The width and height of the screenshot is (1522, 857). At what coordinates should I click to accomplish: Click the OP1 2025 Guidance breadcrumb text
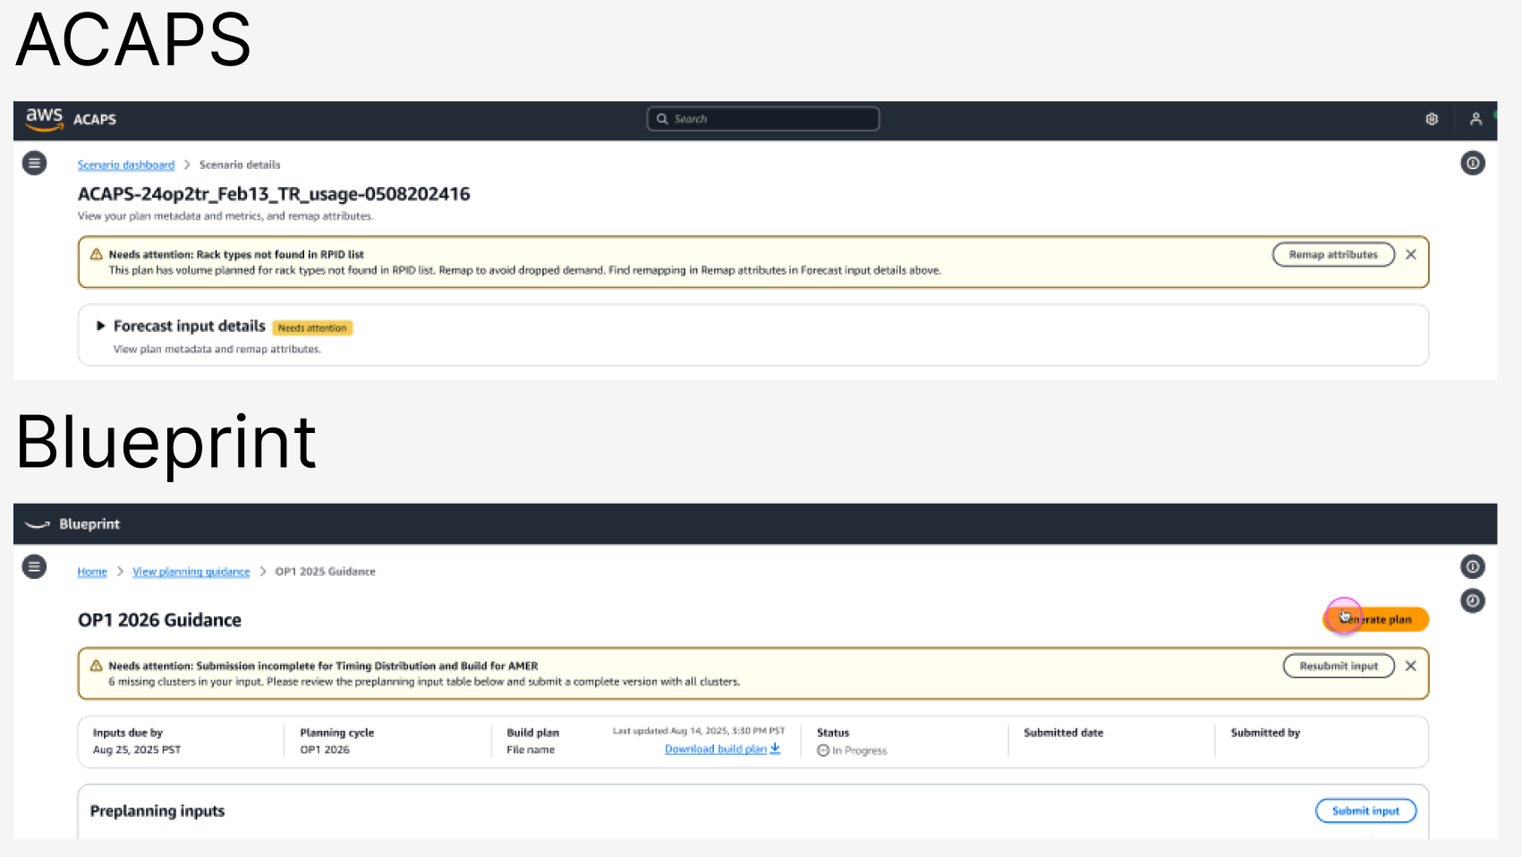(x=326, y=572)
